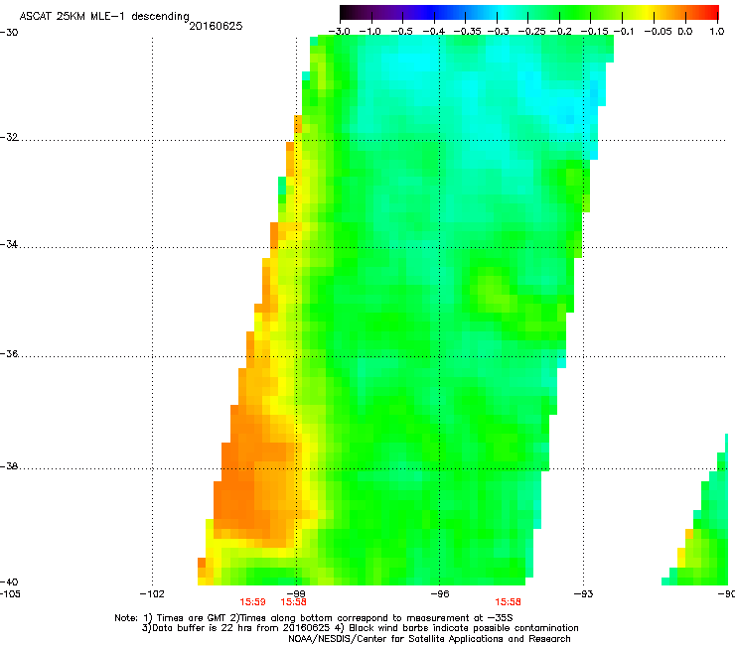Click the date label '20160625'
This screenshot has width=735, height=645.
(216, 26)
